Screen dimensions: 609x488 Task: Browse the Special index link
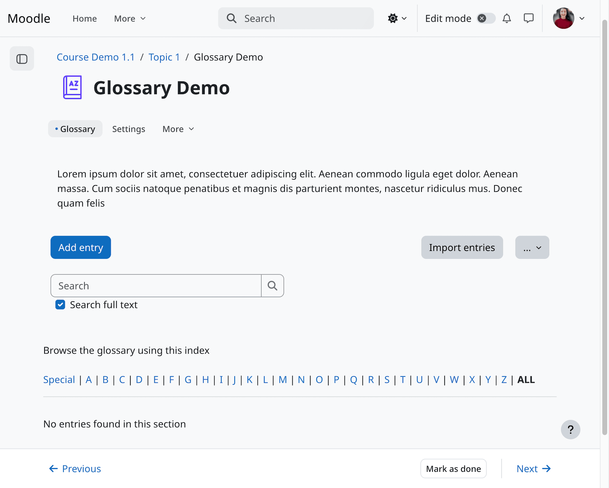[59, 380]
